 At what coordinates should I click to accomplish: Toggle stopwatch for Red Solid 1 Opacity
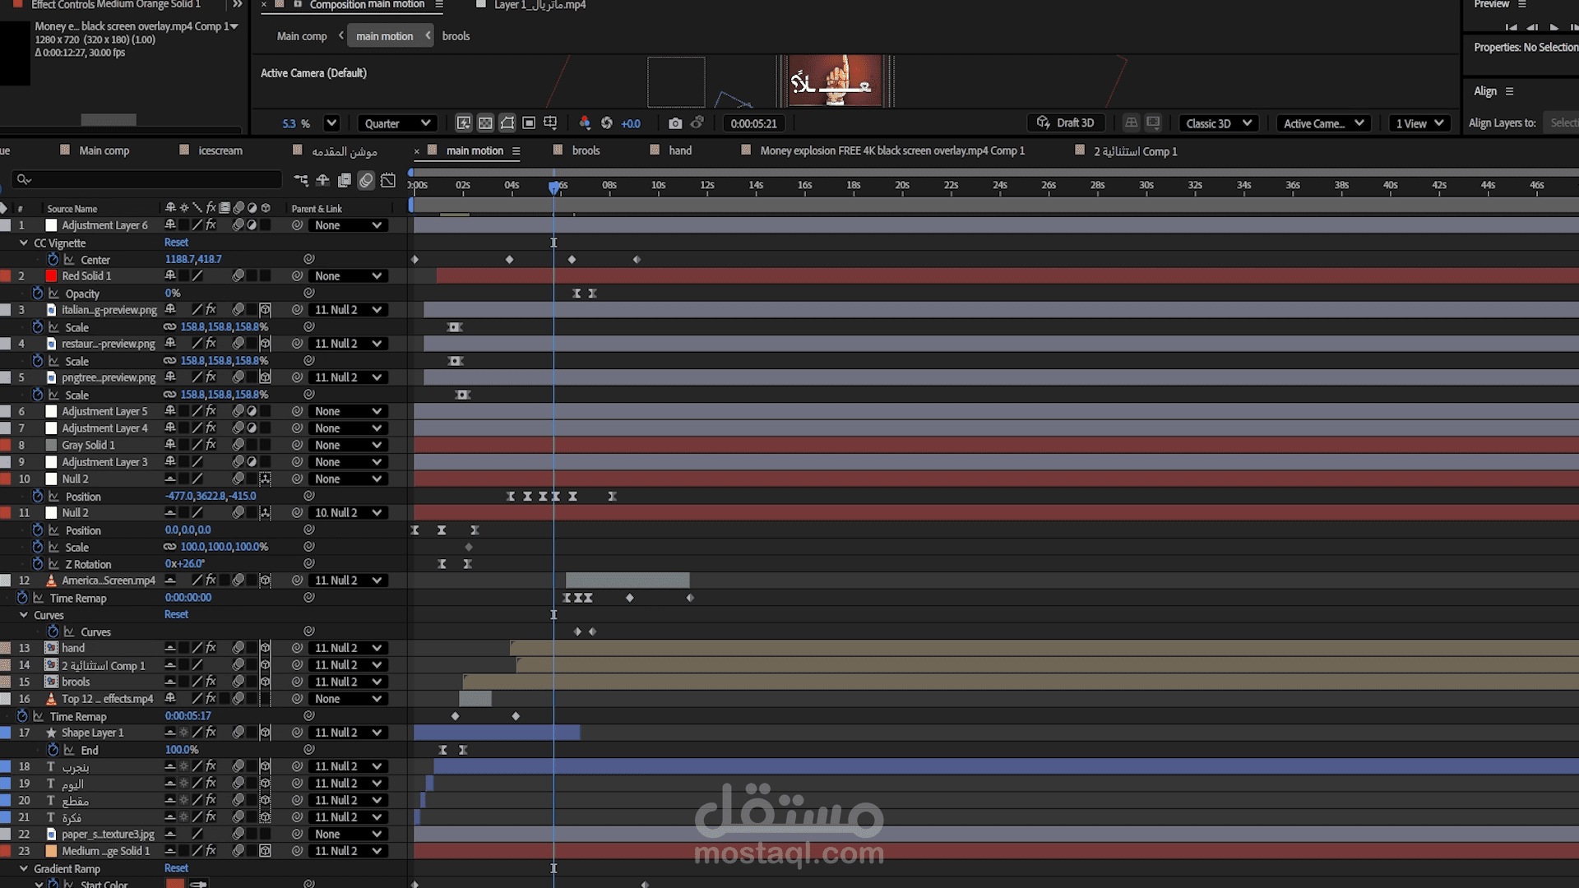tap(38, 294)
